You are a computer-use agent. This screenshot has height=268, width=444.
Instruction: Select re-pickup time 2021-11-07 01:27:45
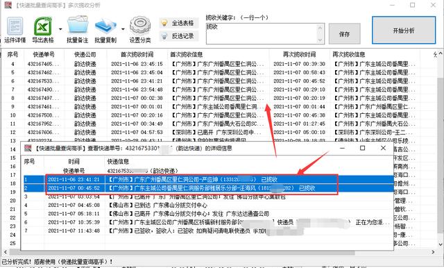tap(299, 124)
